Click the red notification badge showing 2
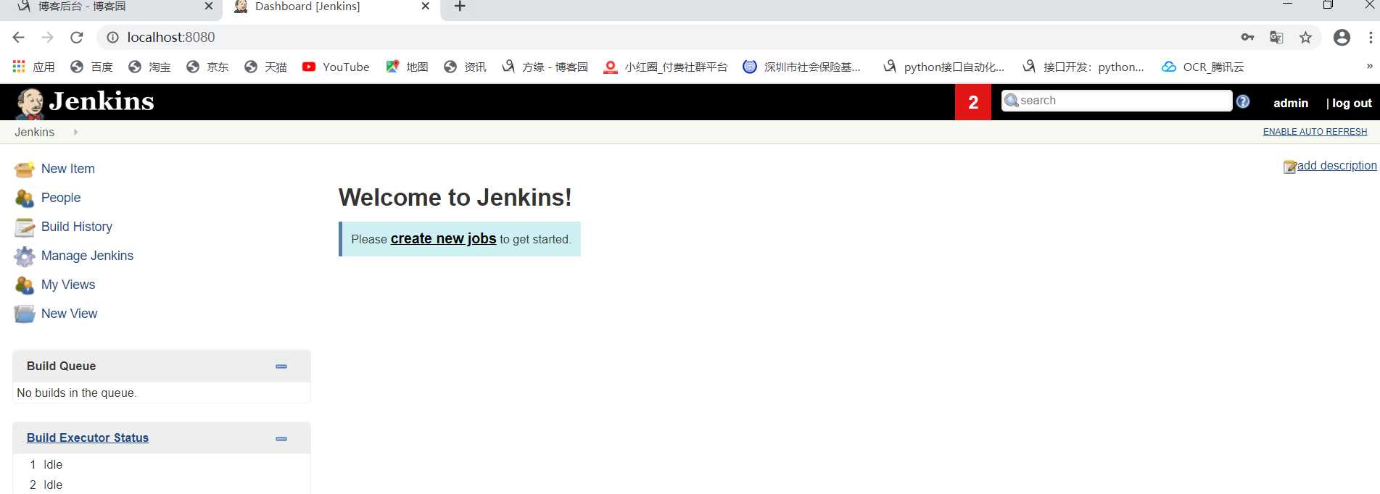 coord(973,102)
